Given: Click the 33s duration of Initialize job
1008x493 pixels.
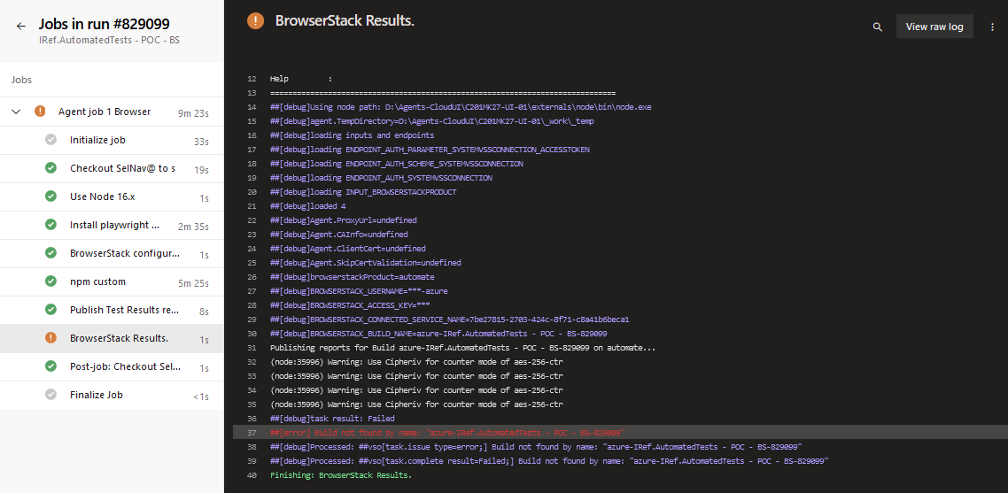Looking at the screenshot, I should coord(201,142).
